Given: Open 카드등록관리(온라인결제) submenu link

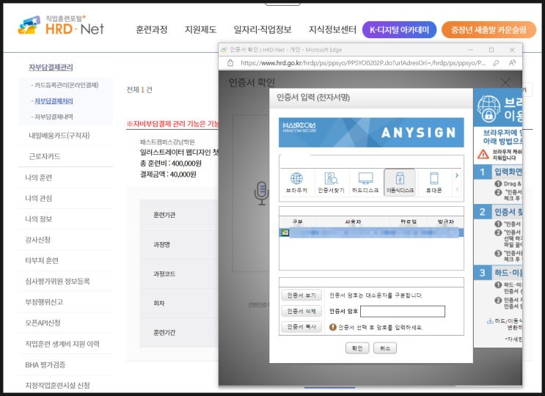Looking at the screenshot, I should click(x=65, y=85).
